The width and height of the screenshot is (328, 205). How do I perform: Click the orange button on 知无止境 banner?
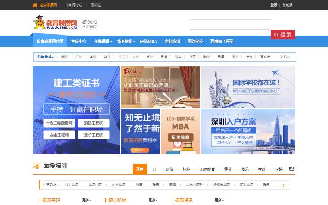140,150
